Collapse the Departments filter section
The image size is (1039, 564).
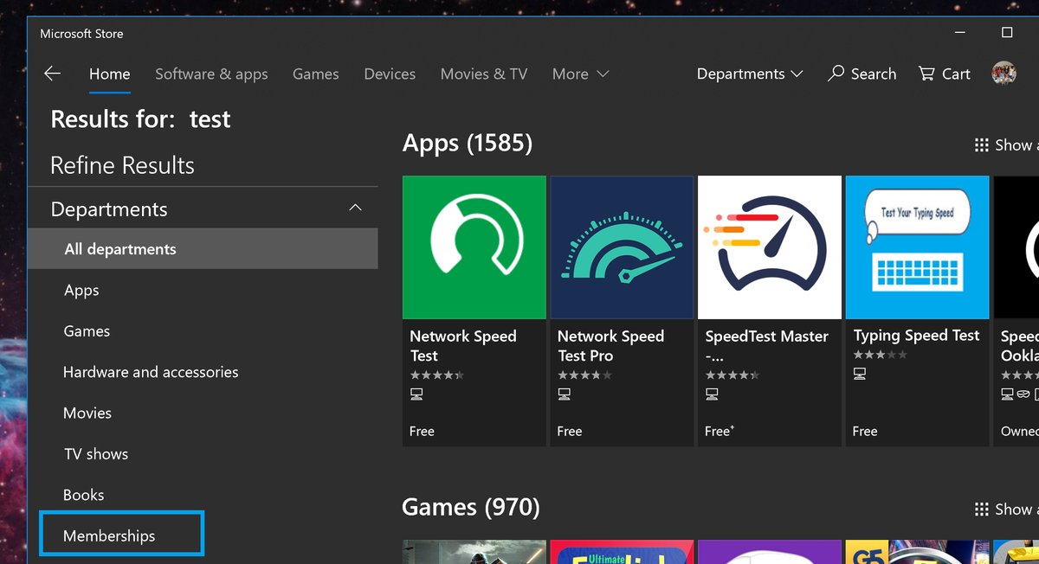[x=355, y=208]
